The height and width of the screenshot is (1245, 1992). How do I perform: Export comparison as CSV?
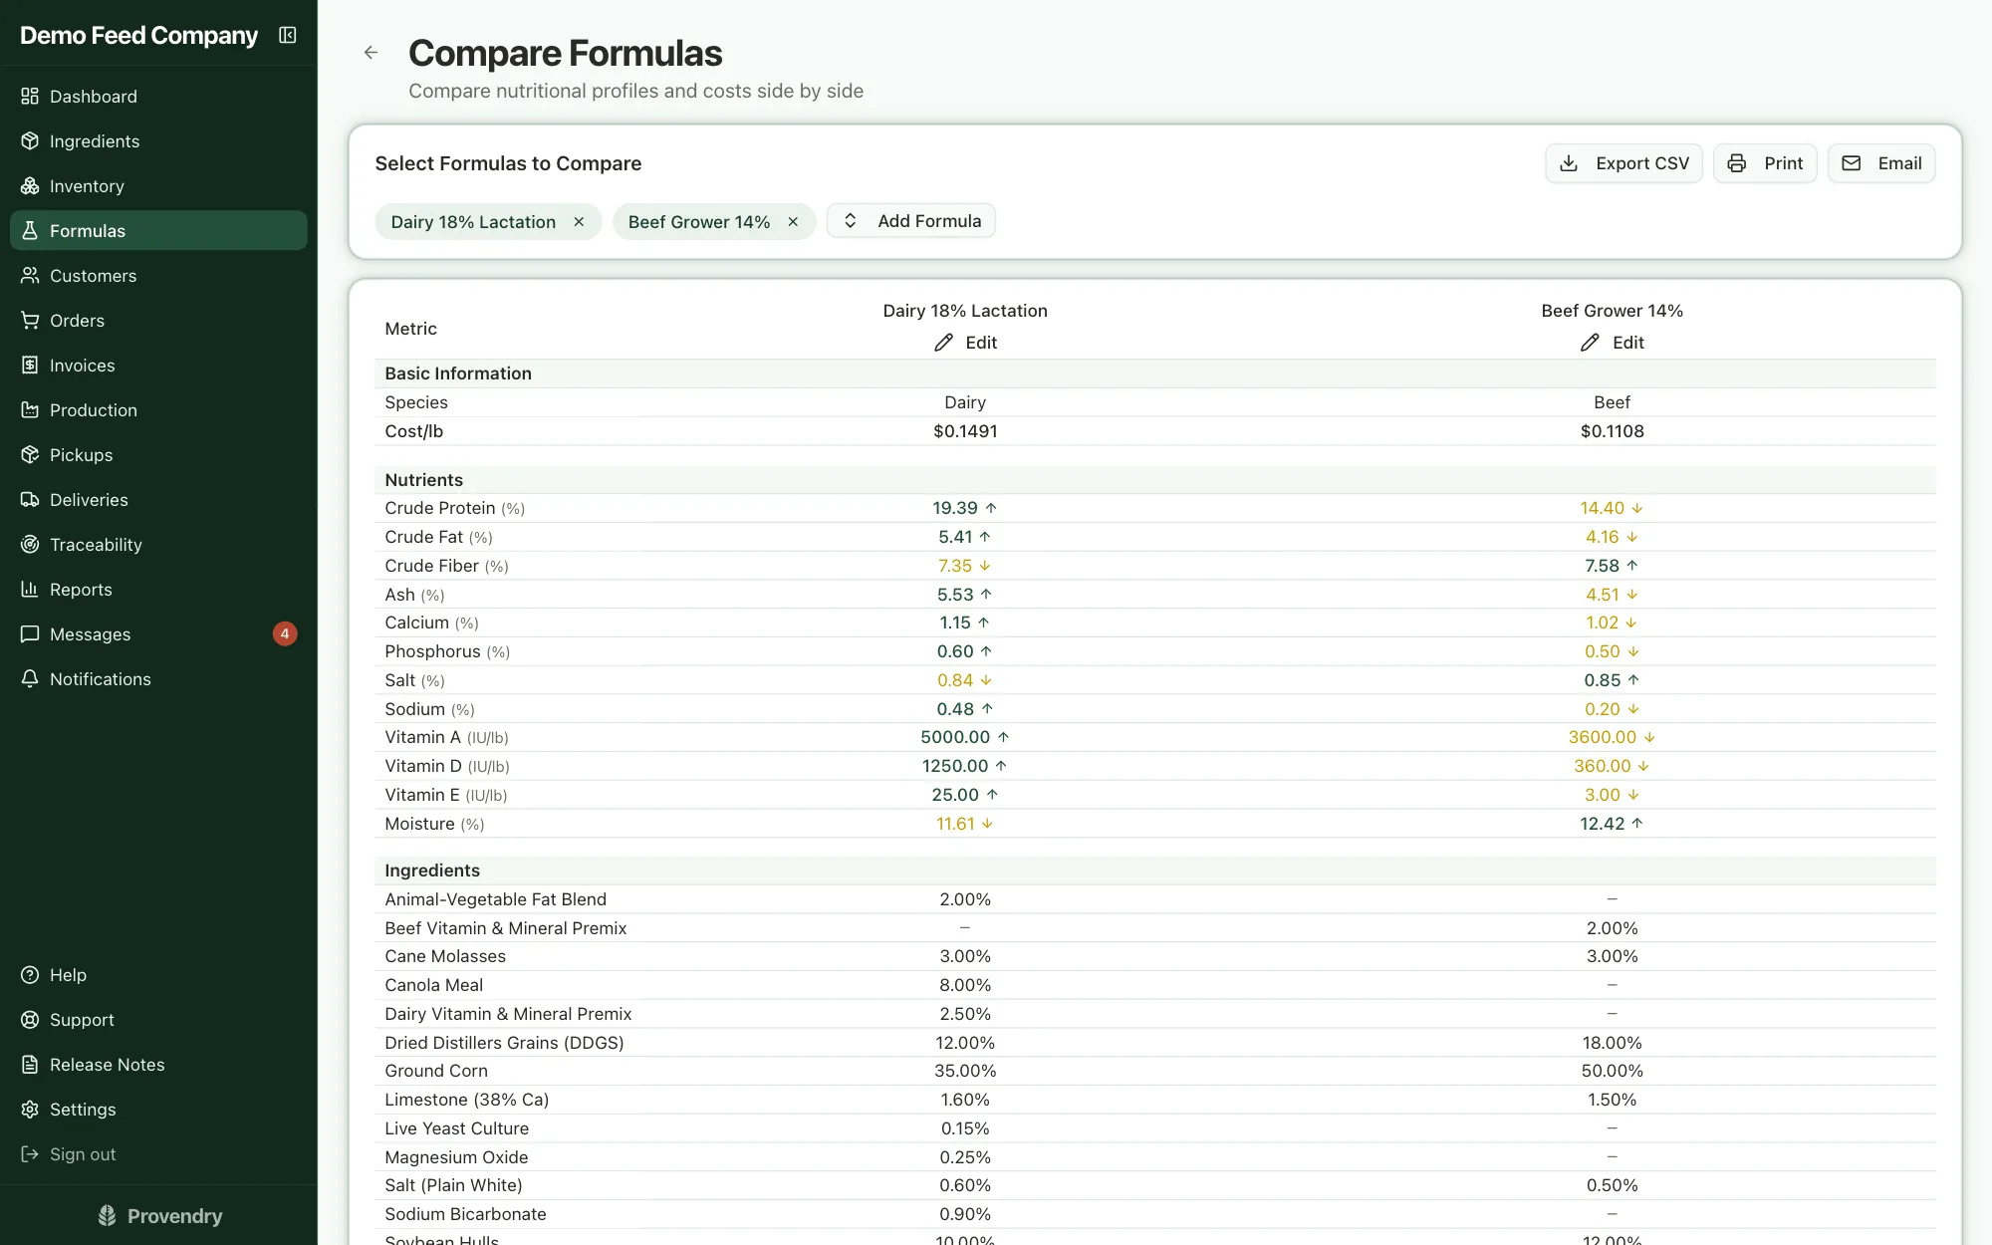tap(1623, 163)
